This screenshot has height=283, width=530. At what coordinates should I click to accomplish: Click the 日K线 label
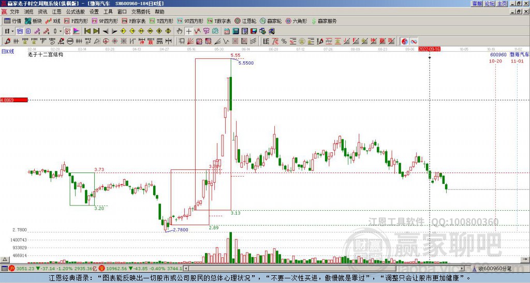[8, 52]
